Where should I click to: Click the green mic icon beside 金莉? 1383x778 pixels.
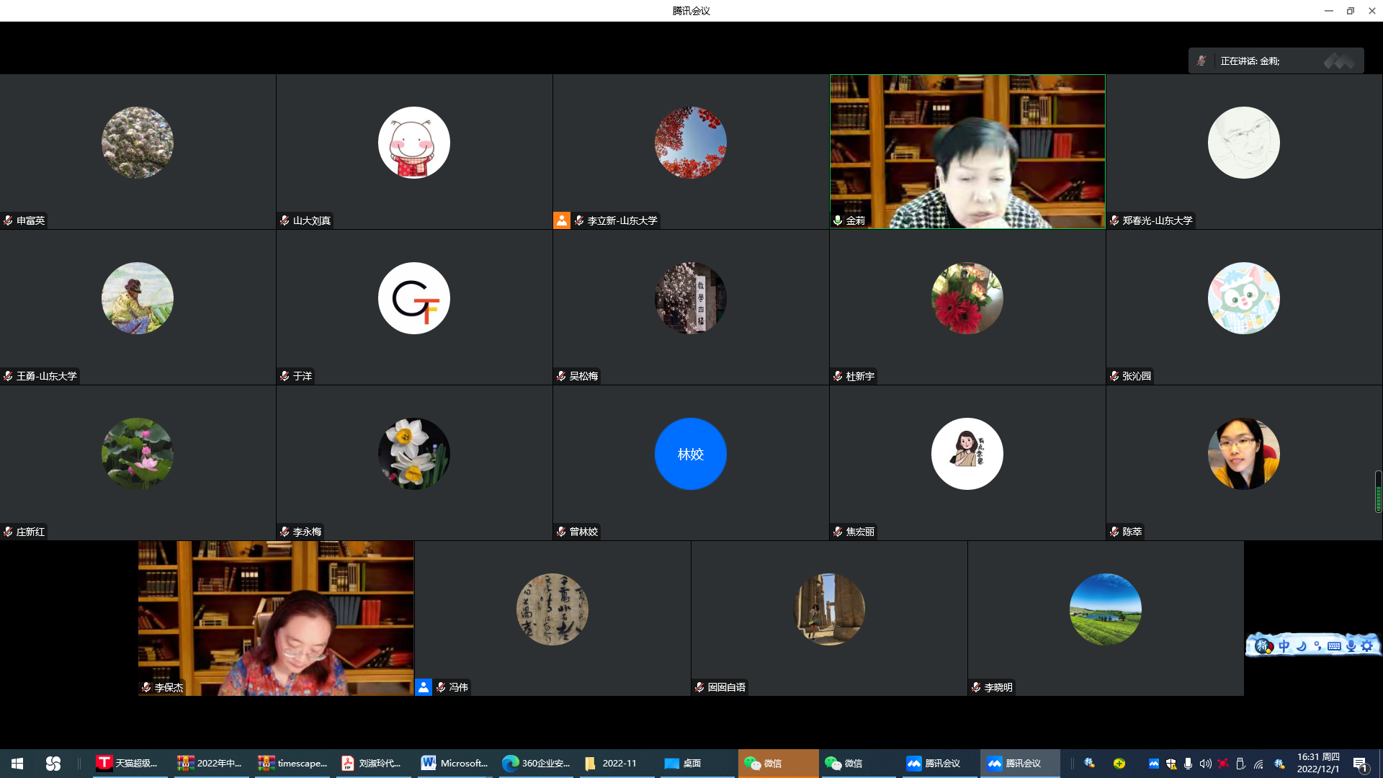[x=838, y=220]
